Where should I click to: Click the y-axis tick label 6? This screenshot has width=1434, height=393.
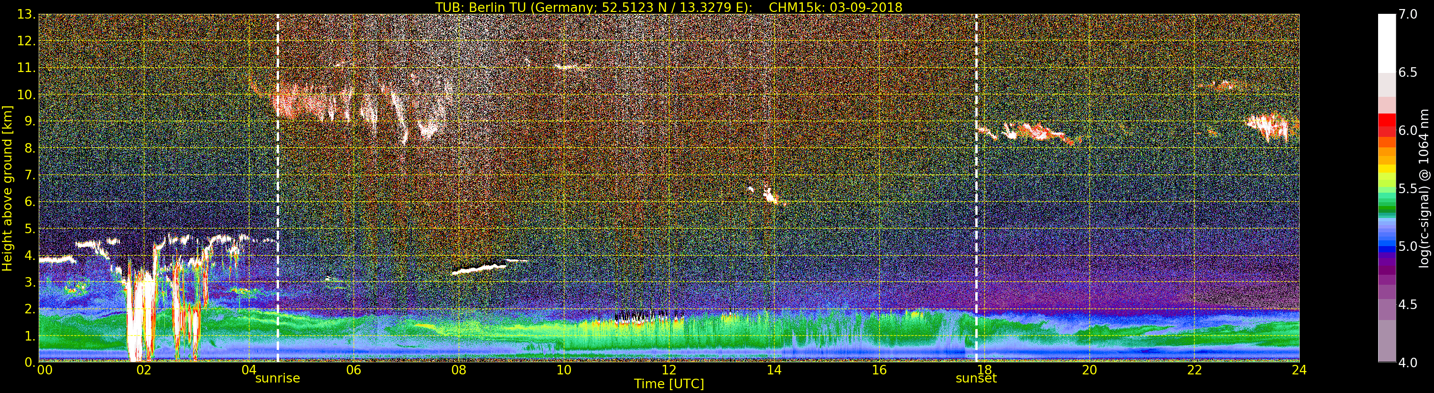[30, 202]
